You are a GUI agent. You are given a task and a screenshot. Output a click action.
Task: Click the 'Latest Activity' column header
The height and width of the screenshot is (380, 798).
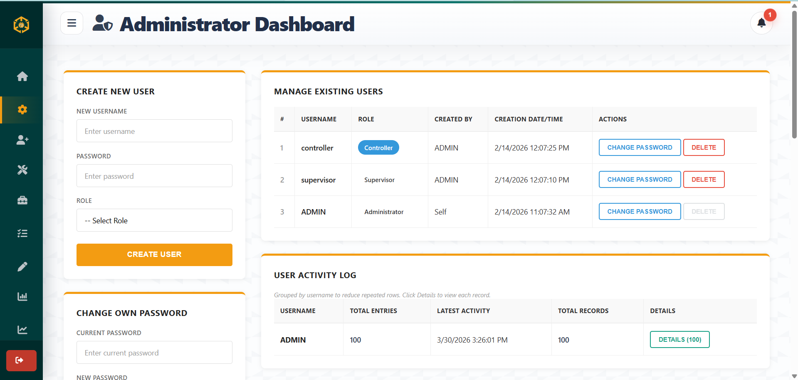click(x=463, y=311)
